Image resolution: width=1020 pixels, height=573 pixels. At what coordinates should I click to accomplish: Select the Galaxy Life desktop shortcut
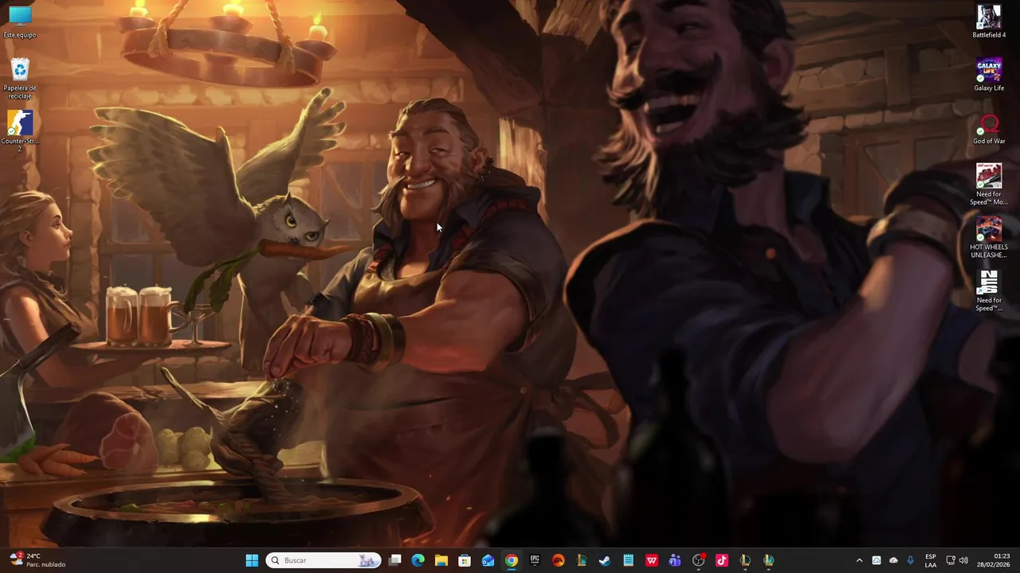point(989,75)
